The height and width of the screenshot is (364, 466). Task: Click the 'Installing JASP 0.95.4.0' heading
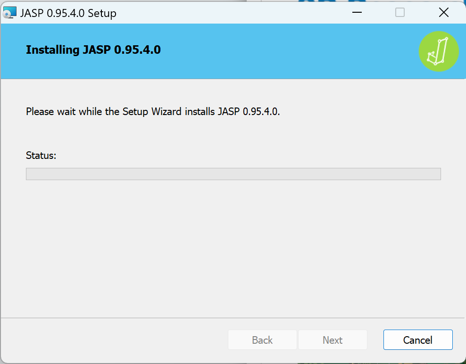pyautogui.click(x=93, y=50)
